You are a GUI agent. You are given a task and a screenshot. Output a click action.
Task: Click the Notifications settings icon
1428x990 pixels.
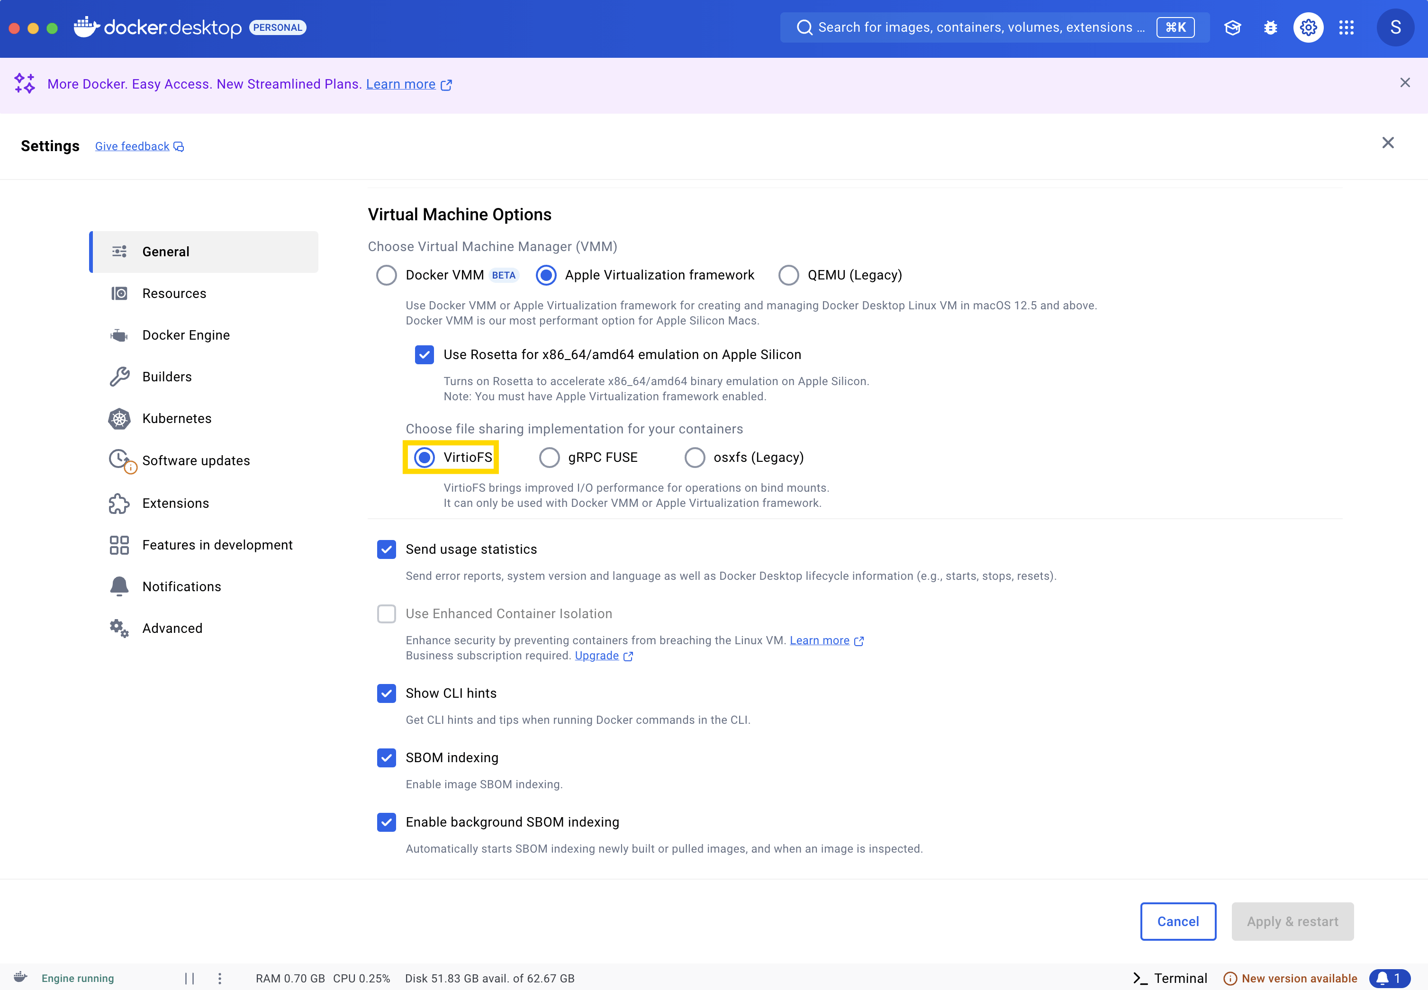119,585
